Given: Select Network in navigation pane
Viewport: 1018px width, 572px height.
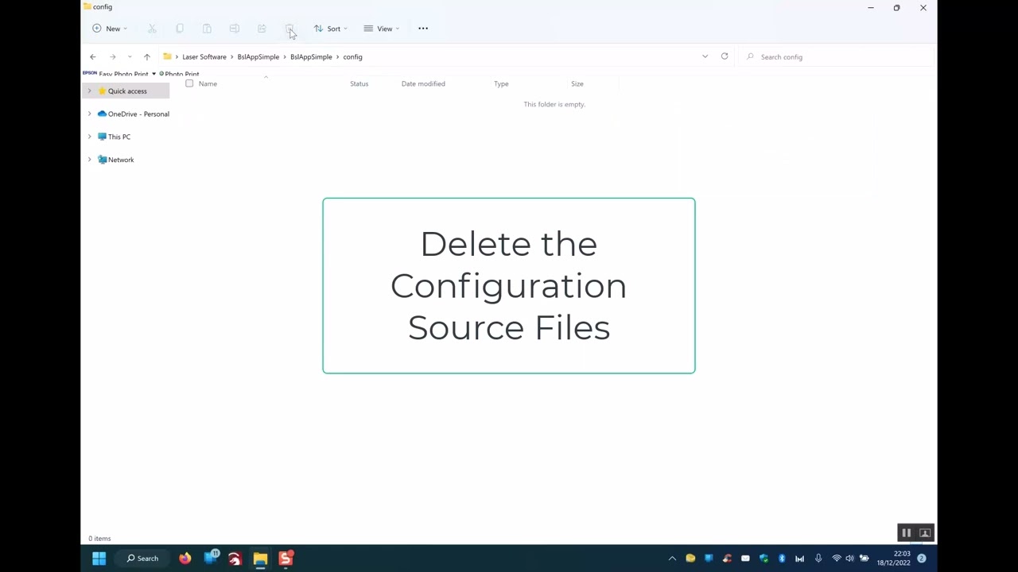Looking at the screenshot, I should coord(121,160).
